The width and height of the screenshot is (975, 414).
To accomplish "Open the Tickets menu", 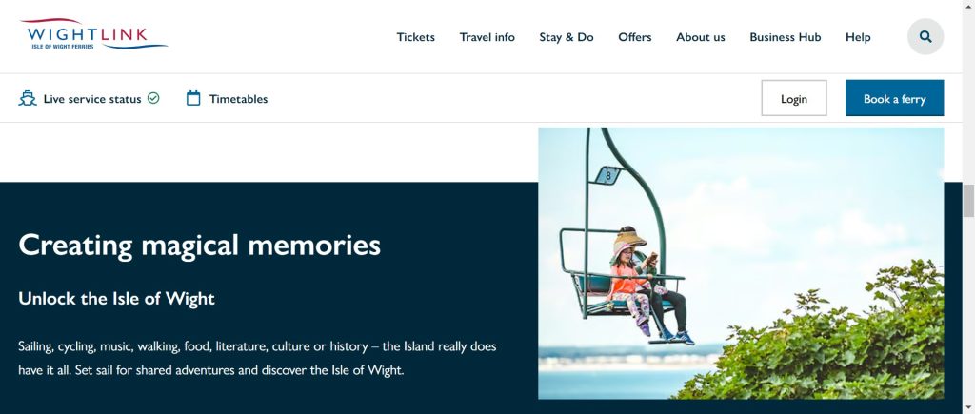I will [415, 37].
